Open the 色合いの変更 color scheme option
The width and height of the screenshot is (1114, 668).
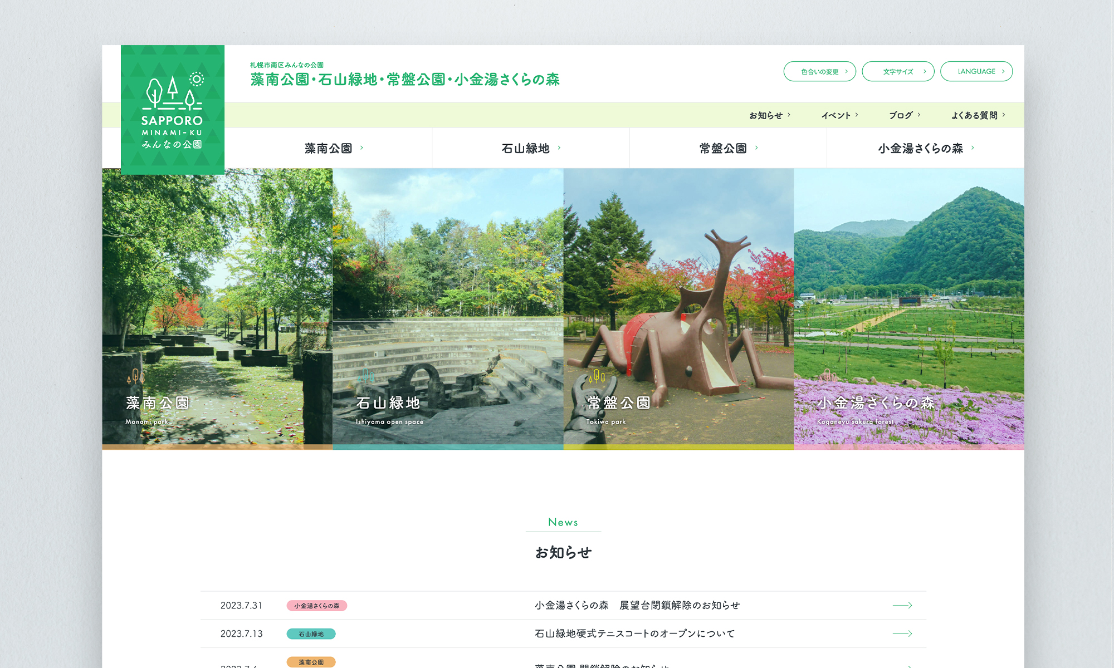819,71
